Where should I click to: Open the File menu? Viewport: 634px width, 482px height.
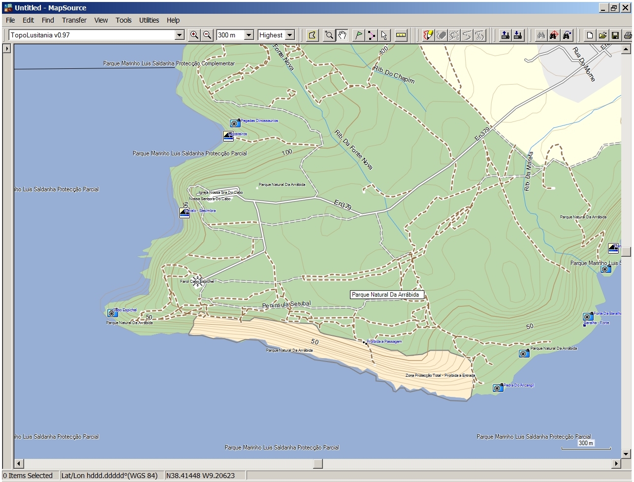click(x=10, y=20)
